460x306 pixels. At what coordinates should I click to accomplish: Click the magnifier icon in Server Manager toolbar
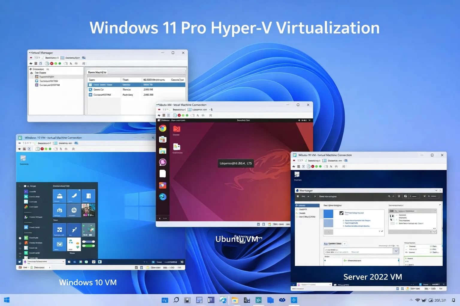point(389,196)
